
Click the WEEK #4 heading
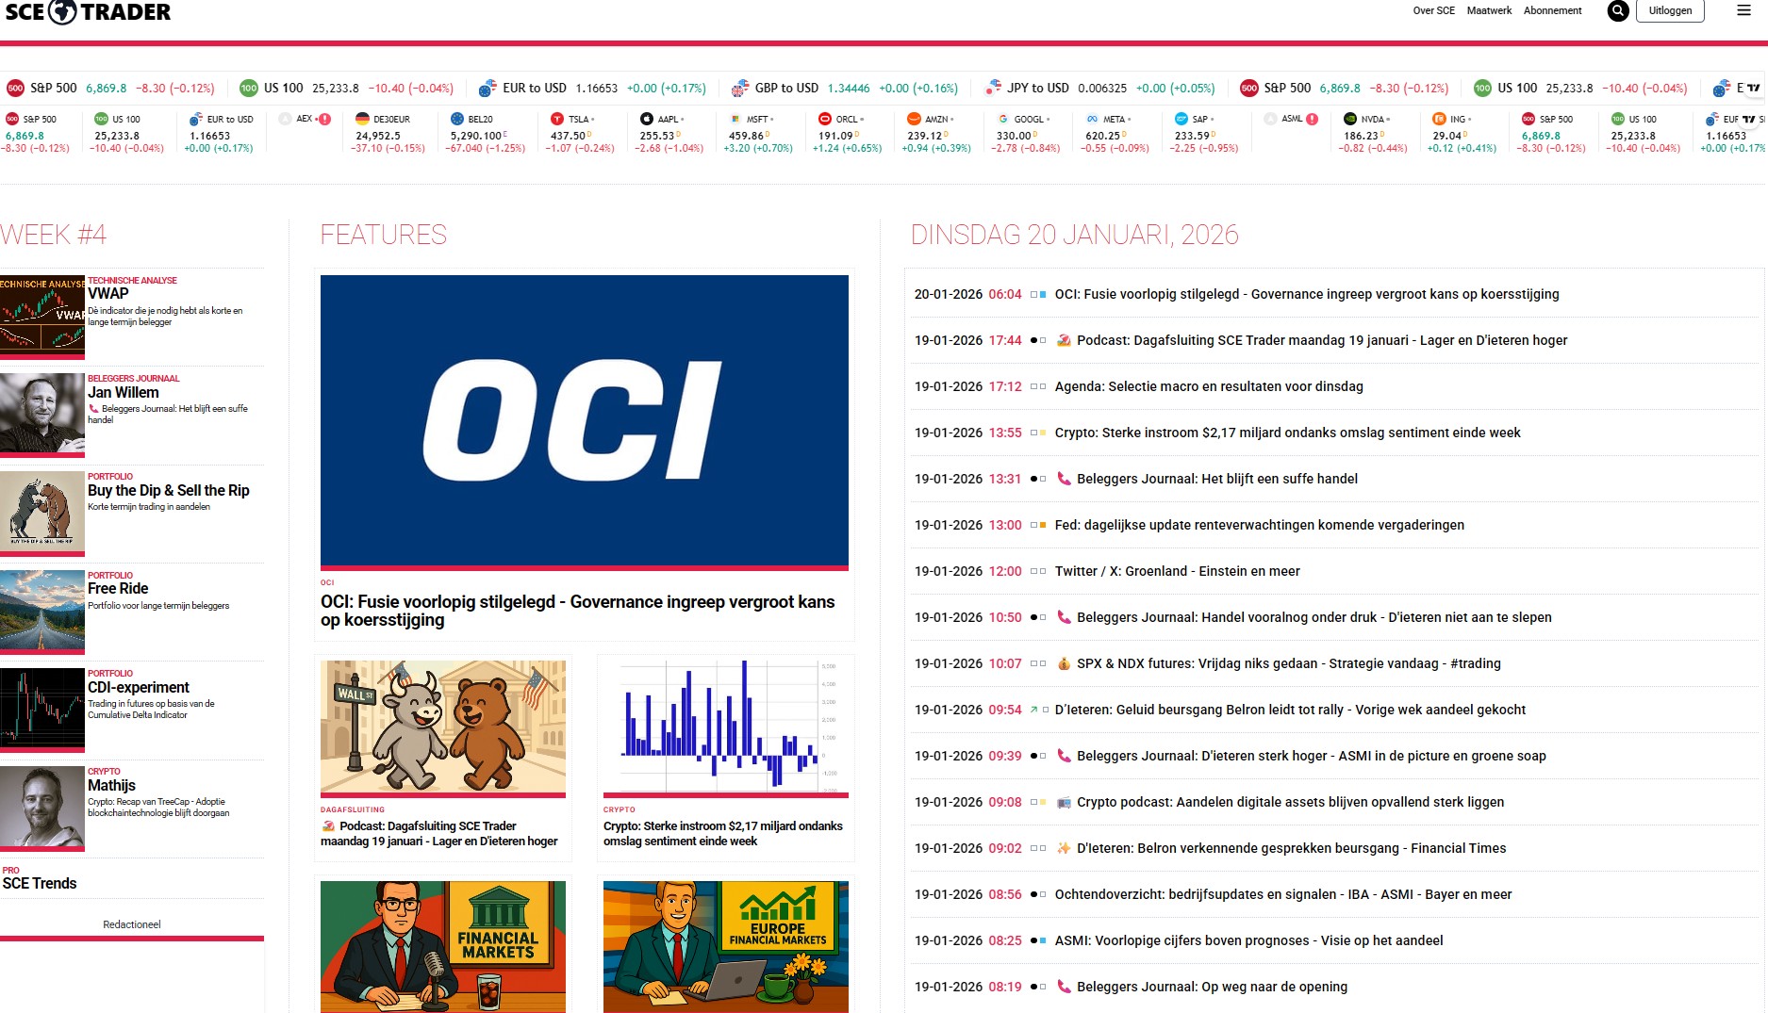pos(53,235)
